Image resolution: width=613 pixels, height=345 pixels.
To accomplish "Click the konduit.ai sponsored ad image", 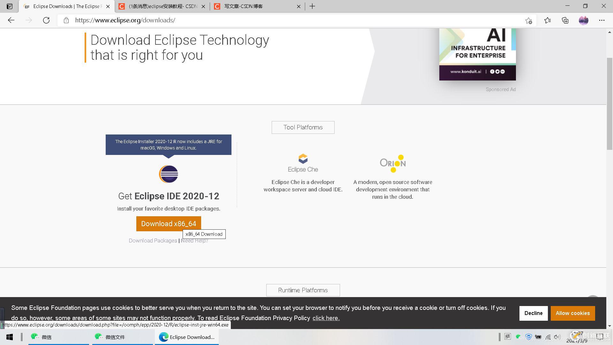I will tap(477, 54).
